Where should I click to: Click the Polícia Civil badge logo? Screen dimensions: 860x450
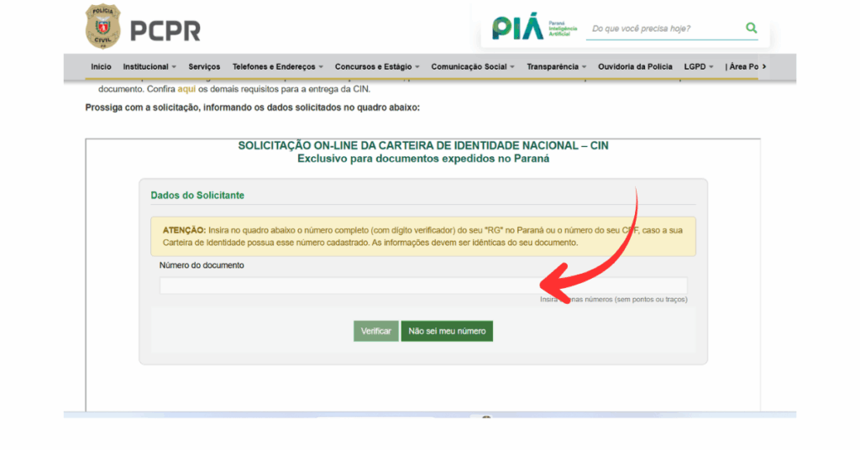pyautogui.click(x=102, y=27)
